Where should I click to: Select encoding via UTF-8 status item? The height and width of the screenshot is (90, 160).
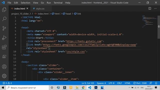[111, 83]
